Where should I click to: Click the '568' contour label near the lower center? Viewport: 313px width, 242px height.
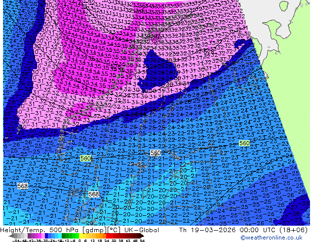[93, 194]
